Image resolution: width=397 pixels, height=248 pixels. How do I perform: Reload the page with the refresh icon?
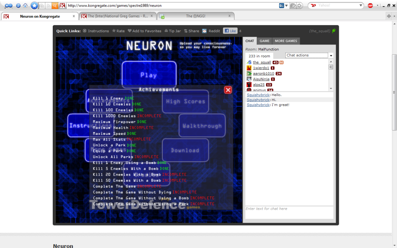[x=18, y=5]
